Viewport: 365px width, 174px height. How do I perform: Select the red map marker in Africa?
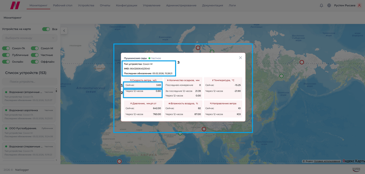click(120, 161)
